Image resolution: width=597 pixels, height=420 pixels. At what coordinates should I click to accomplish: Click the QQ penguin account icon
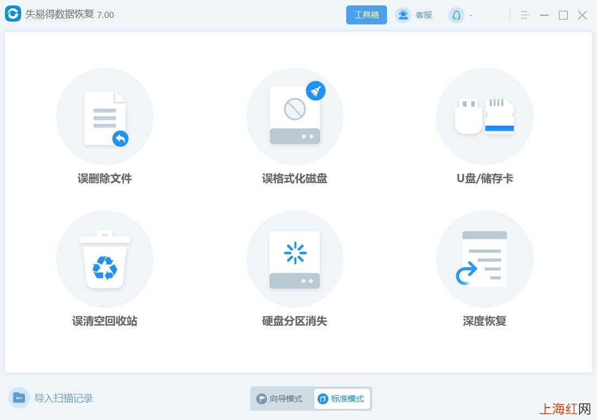(456, 15)
